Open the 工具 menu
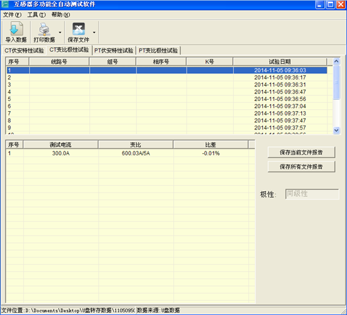Viewport: 347px width, 315px height. [x=36, y=15]
